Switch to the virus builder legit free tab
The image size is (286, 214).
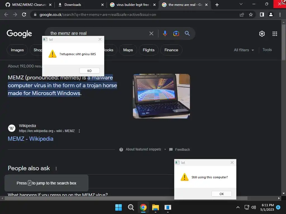133,5
